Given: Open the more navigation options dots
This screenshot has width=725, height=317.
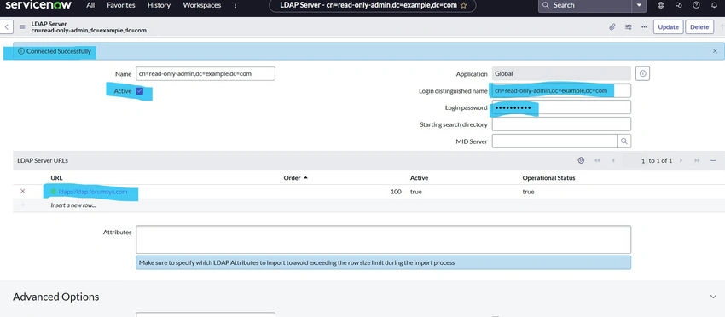Looking at the screenshot, I should (x=235, y=6).
